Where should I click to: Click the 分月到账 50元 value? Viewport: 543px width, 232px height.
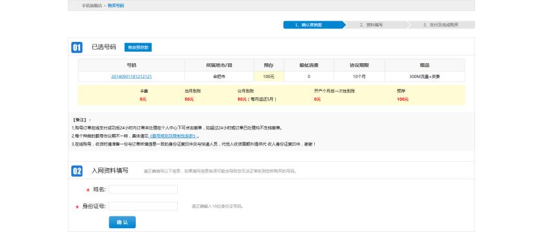pyautogui.click(x=242, y=99)
